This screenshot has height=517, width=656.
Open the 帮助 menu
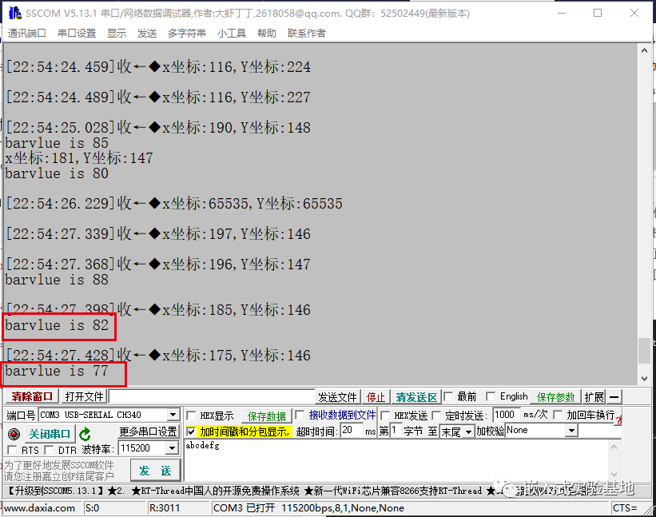point(267,33)
